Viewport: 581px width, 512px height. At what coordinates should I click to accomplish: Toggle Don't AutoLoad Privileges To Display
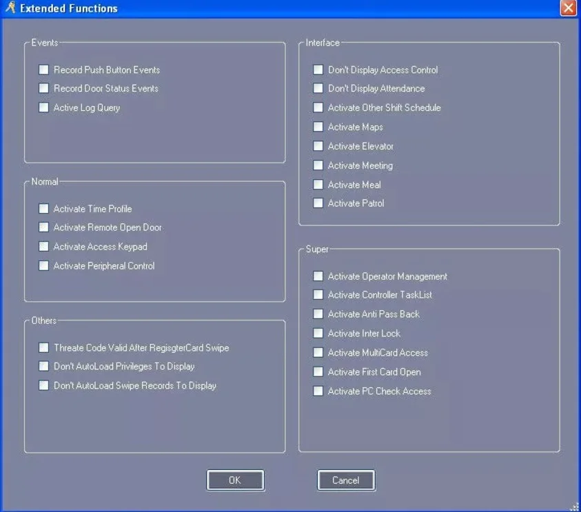(43, 366)
